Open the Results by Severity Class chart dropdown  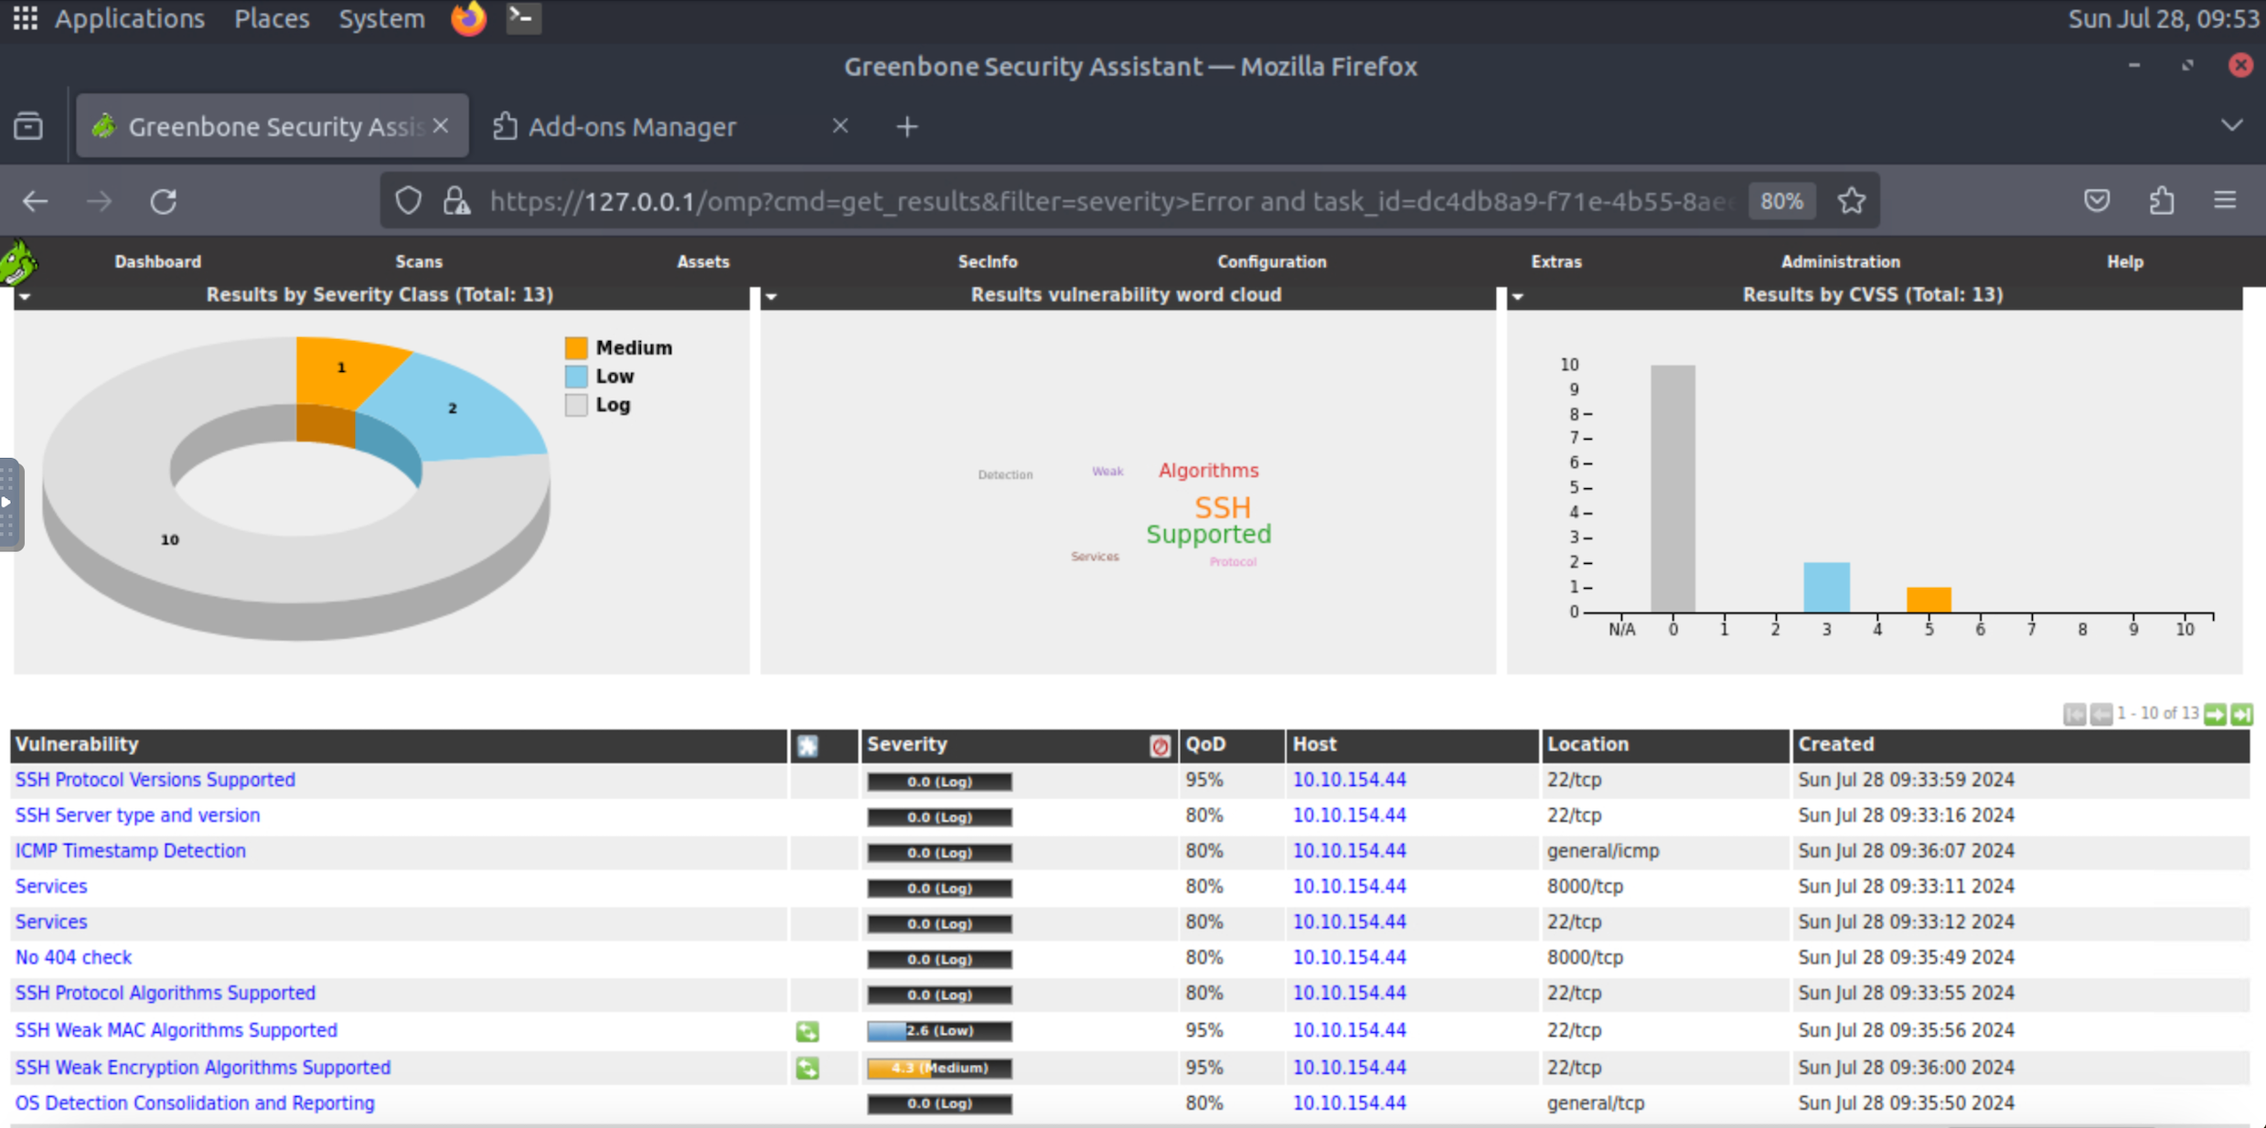point(25,296)
